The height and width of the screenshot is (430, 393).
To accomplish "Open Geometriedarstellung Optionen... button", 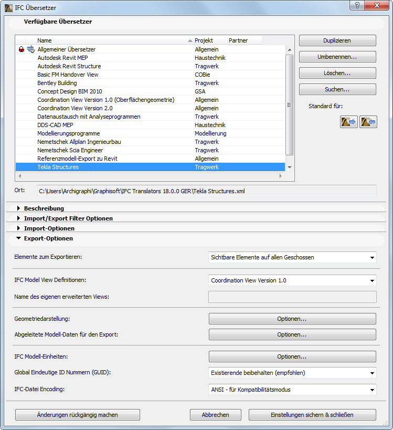I will (x=292, y=319).
